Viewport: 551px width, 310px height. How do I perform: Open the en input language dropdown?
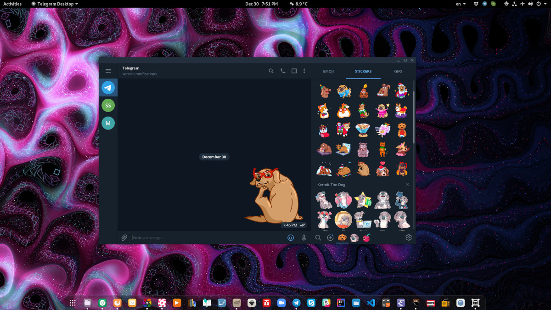click(x=461, y=4)
